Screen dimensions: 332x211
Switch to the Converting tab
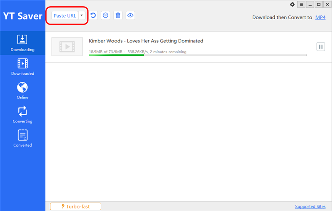[x=22, y=115]
